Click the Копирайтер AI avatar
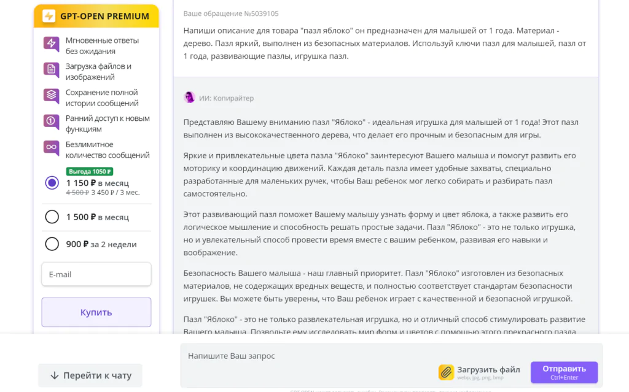 coord(189,97)
